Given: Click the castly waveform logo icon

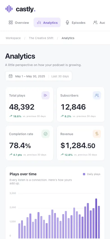Looking at the screenshot, I should [x=9, y=9].
